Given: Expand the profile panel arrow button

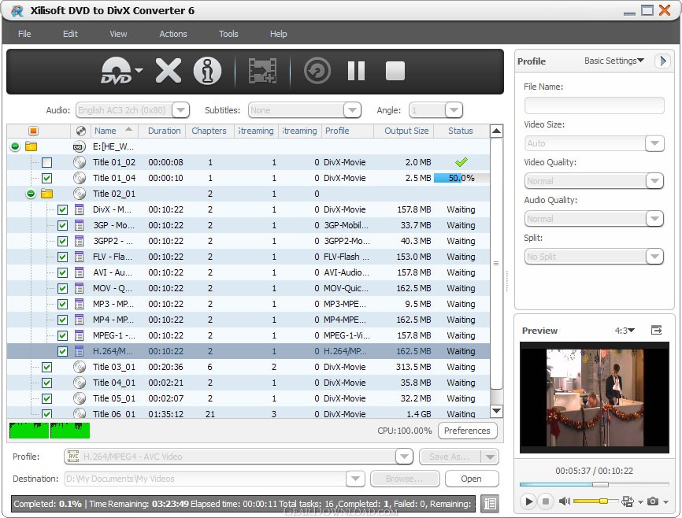Looking at the screenshot, I should [x=662, y=61].
